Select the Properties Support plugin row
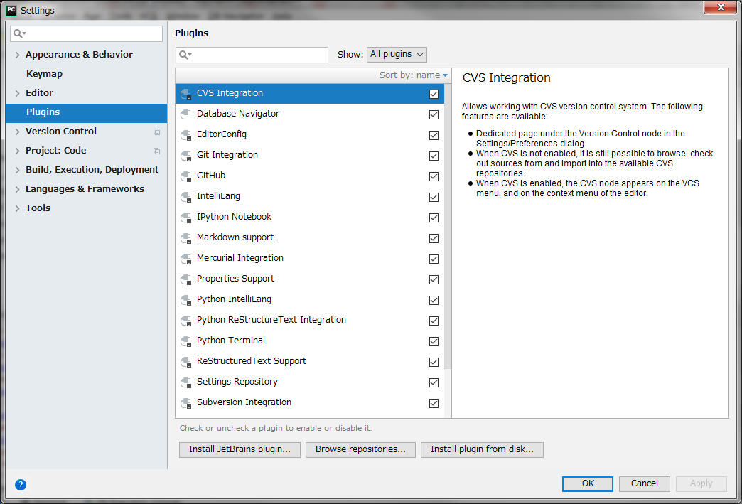742x504 pixels. (310, 279)
